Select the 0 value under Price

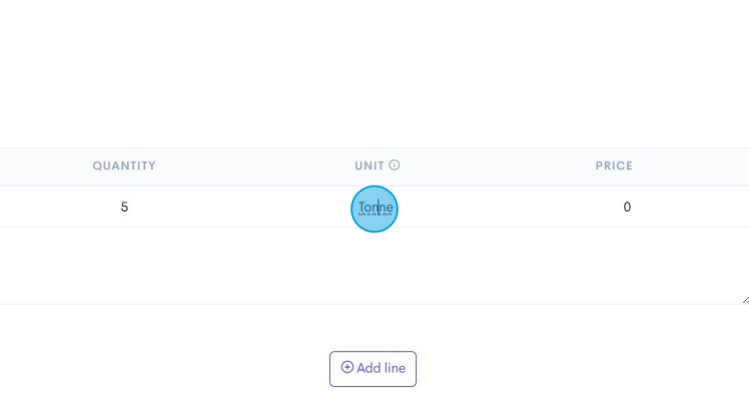click(x=627, y=207)
